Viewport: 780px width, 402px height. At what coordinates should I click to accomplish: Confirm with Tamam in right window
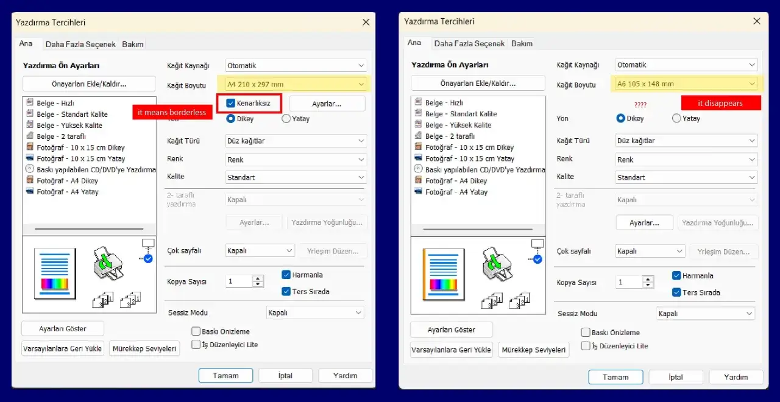coord(615,377)
